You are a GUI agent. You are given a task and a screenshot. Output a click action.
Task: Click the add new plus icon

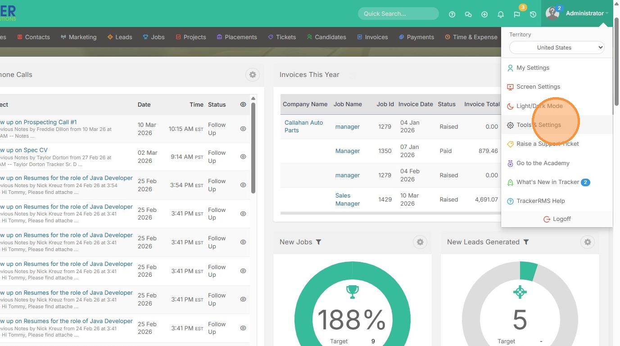point(484,14)
